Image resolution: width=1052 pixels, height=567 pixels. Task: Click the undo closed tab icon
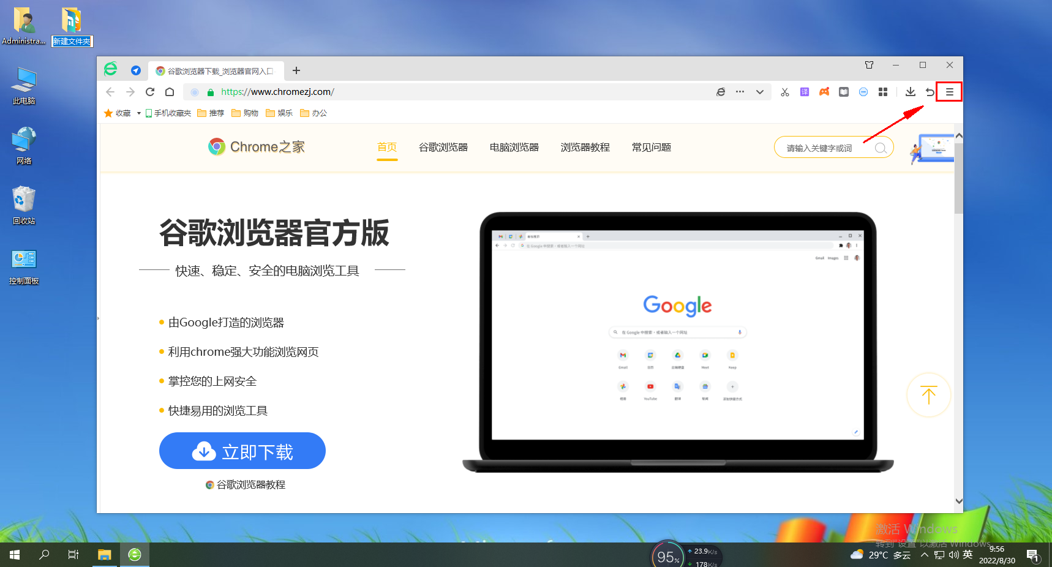pos(930,92)
